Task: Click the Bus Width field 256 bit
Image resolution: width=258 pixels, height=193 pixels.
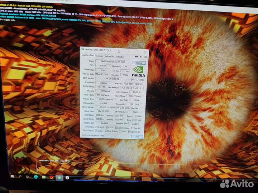Action: (136, 100)
